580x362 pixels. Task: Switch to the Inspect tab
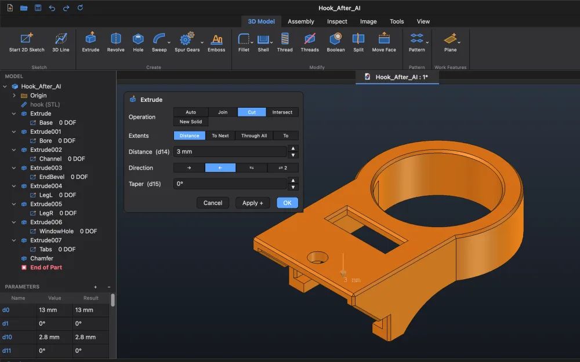coord(337,21)
